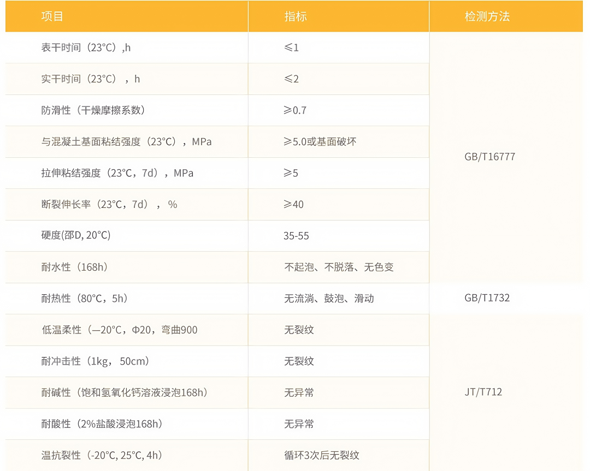The height and width of the screenshot is (471, 590).
Task: Select the 表干时间（23°C）,h row label
Action: (86, 47)
